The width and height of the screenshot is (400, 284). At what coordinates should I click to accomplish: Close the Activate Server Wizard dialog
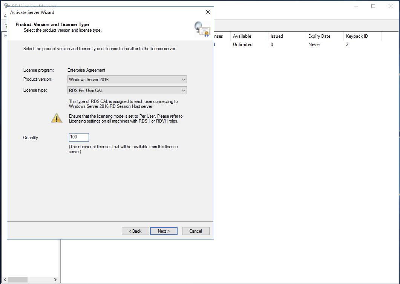click(x=208, y=12)
